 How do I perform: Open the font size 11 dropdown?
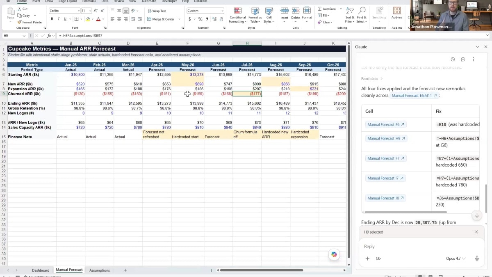pyautogui.click(x=89, y=11)
